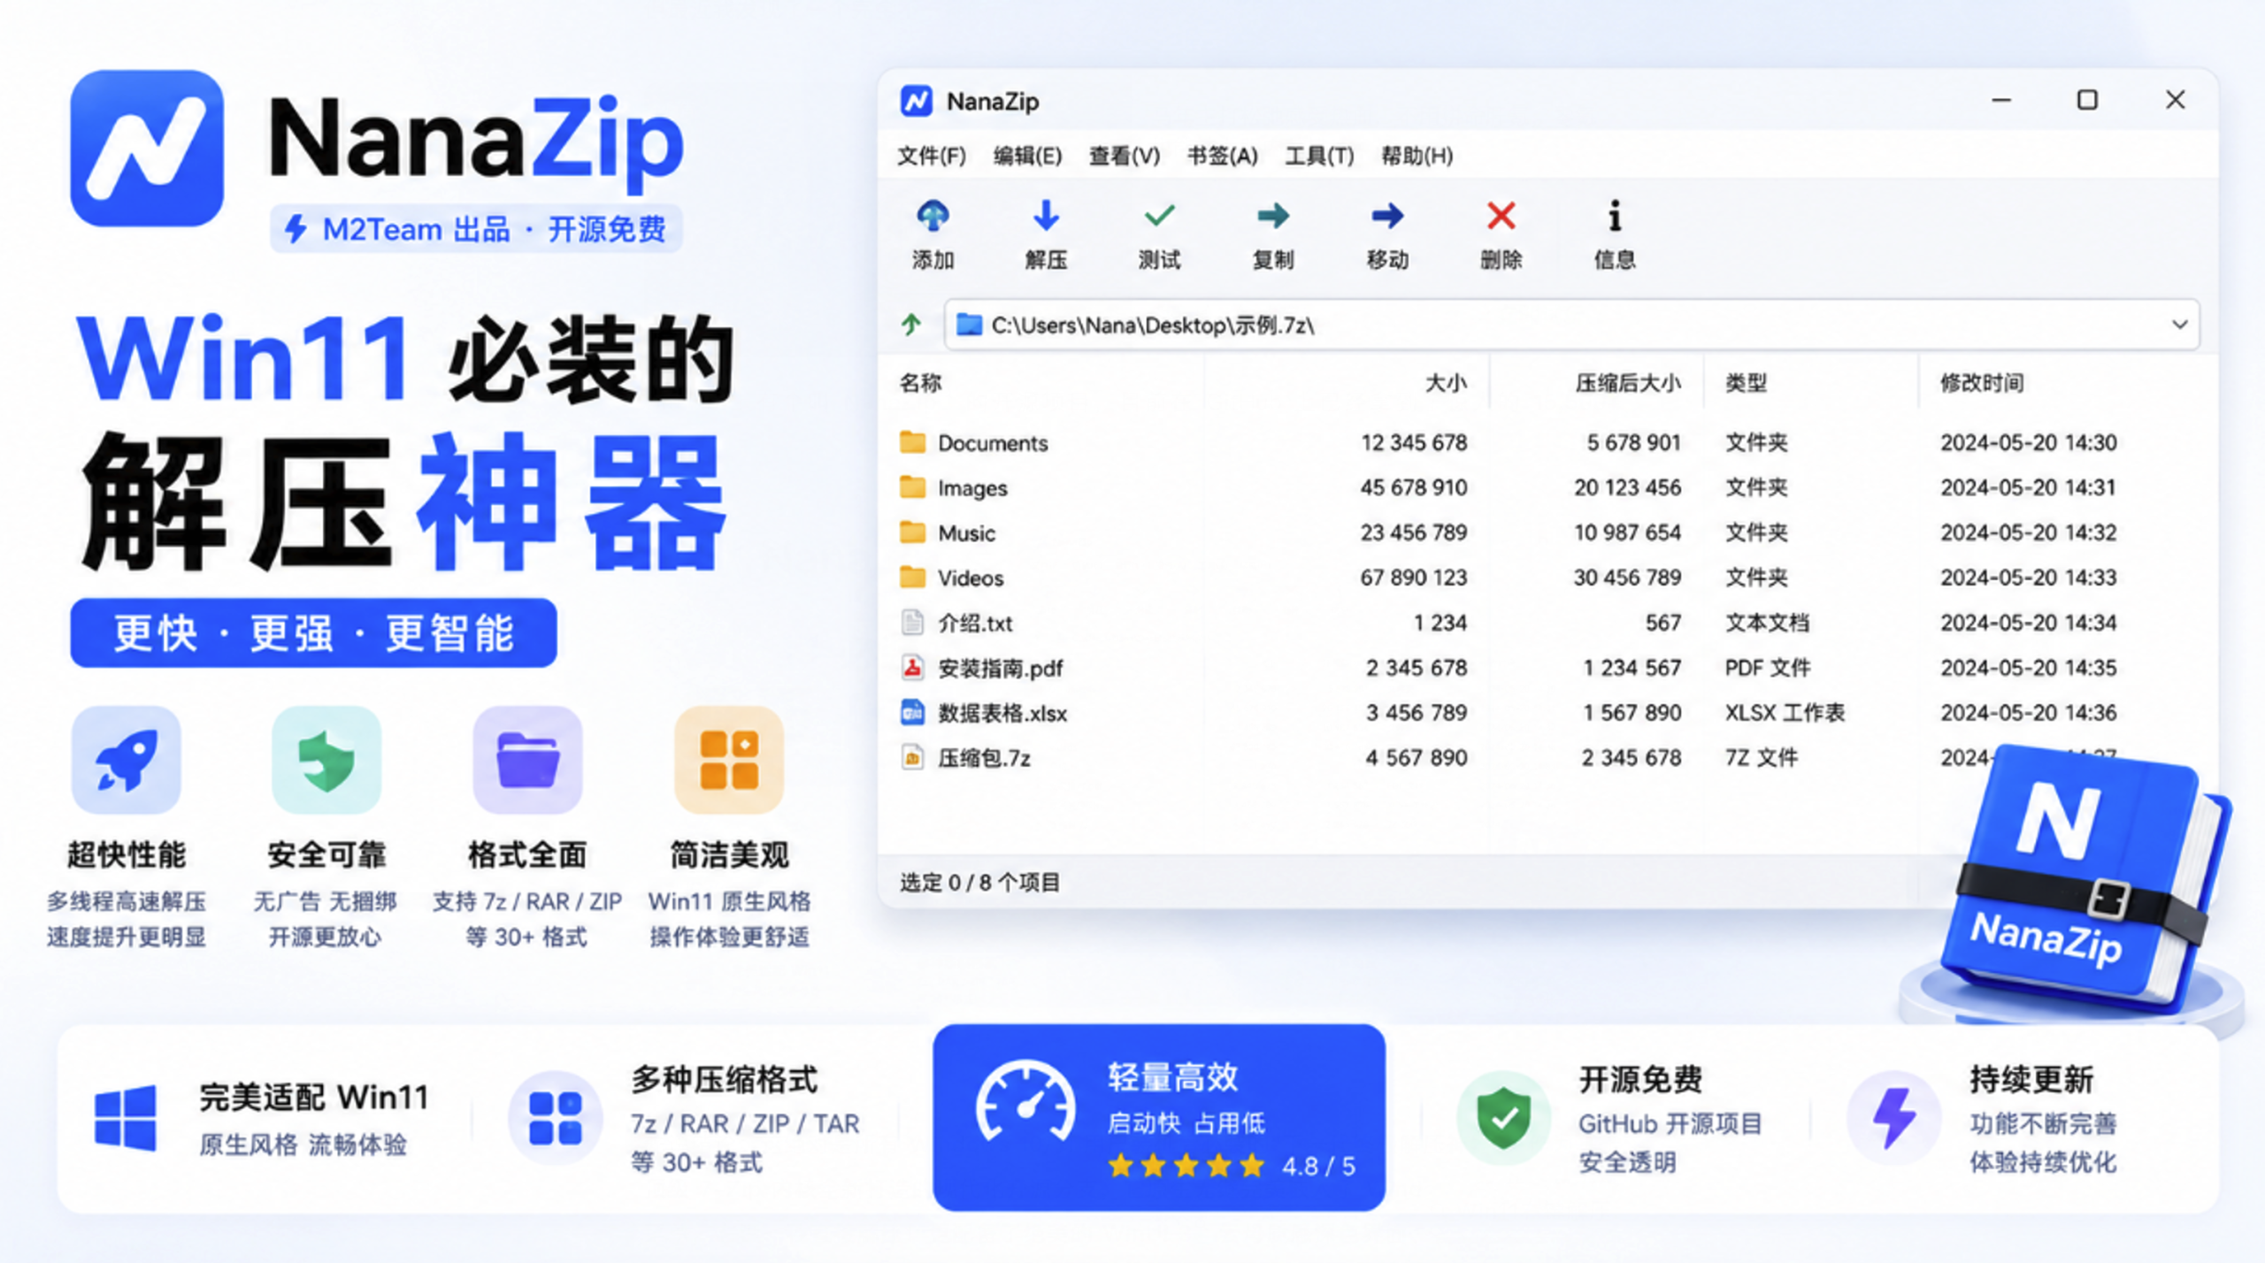
Task: Click the M2Team 出品·开源免费 badge
Action: click(x=476, y=229)
